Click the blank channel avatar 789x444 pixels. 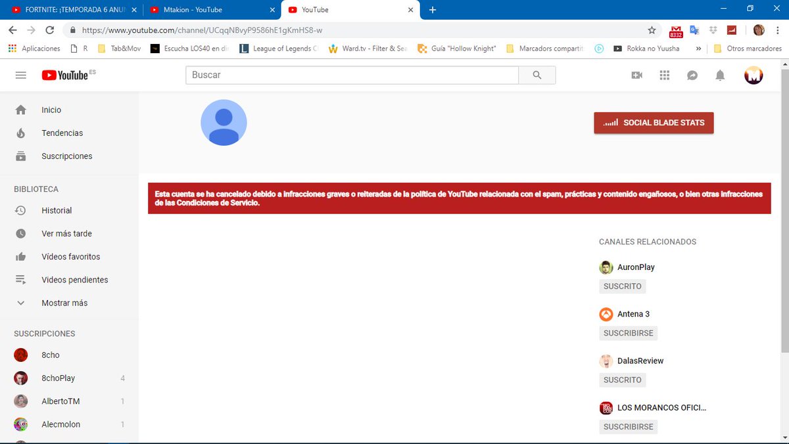click(224, 122)
